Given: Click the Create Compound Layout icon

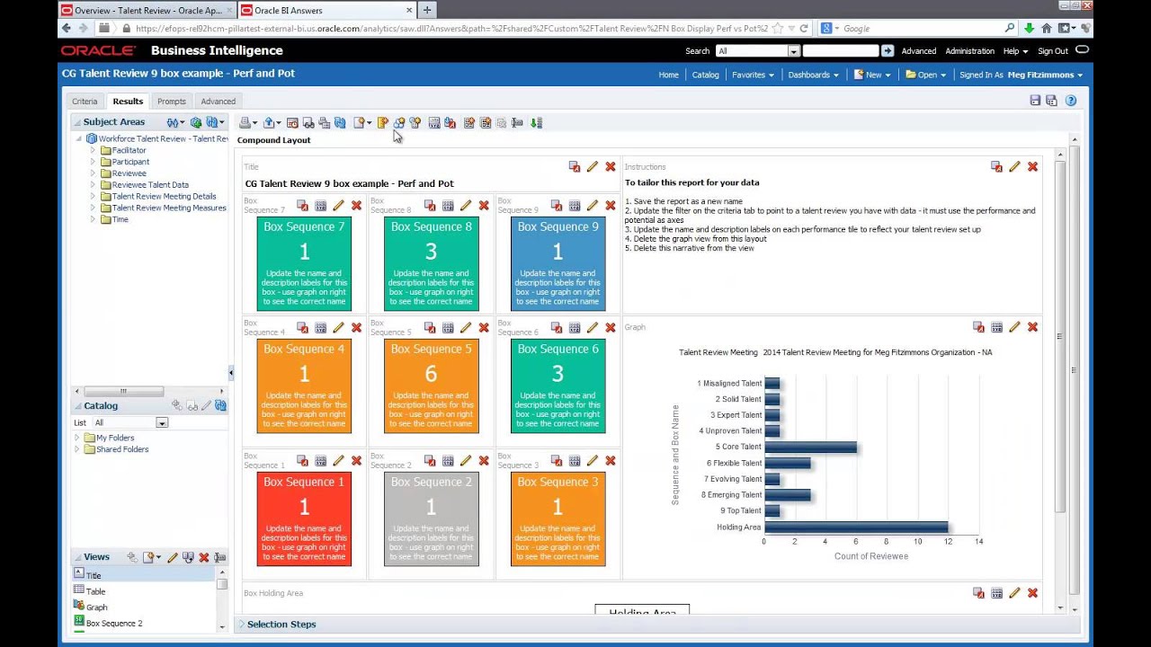Looking at the screenshot, I should (x=468, y=122).
